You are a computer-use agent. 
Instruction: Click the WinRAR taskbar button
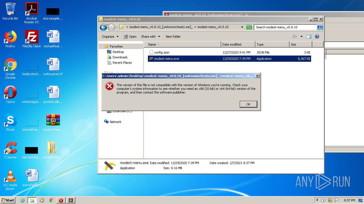(x=71, y=200)
